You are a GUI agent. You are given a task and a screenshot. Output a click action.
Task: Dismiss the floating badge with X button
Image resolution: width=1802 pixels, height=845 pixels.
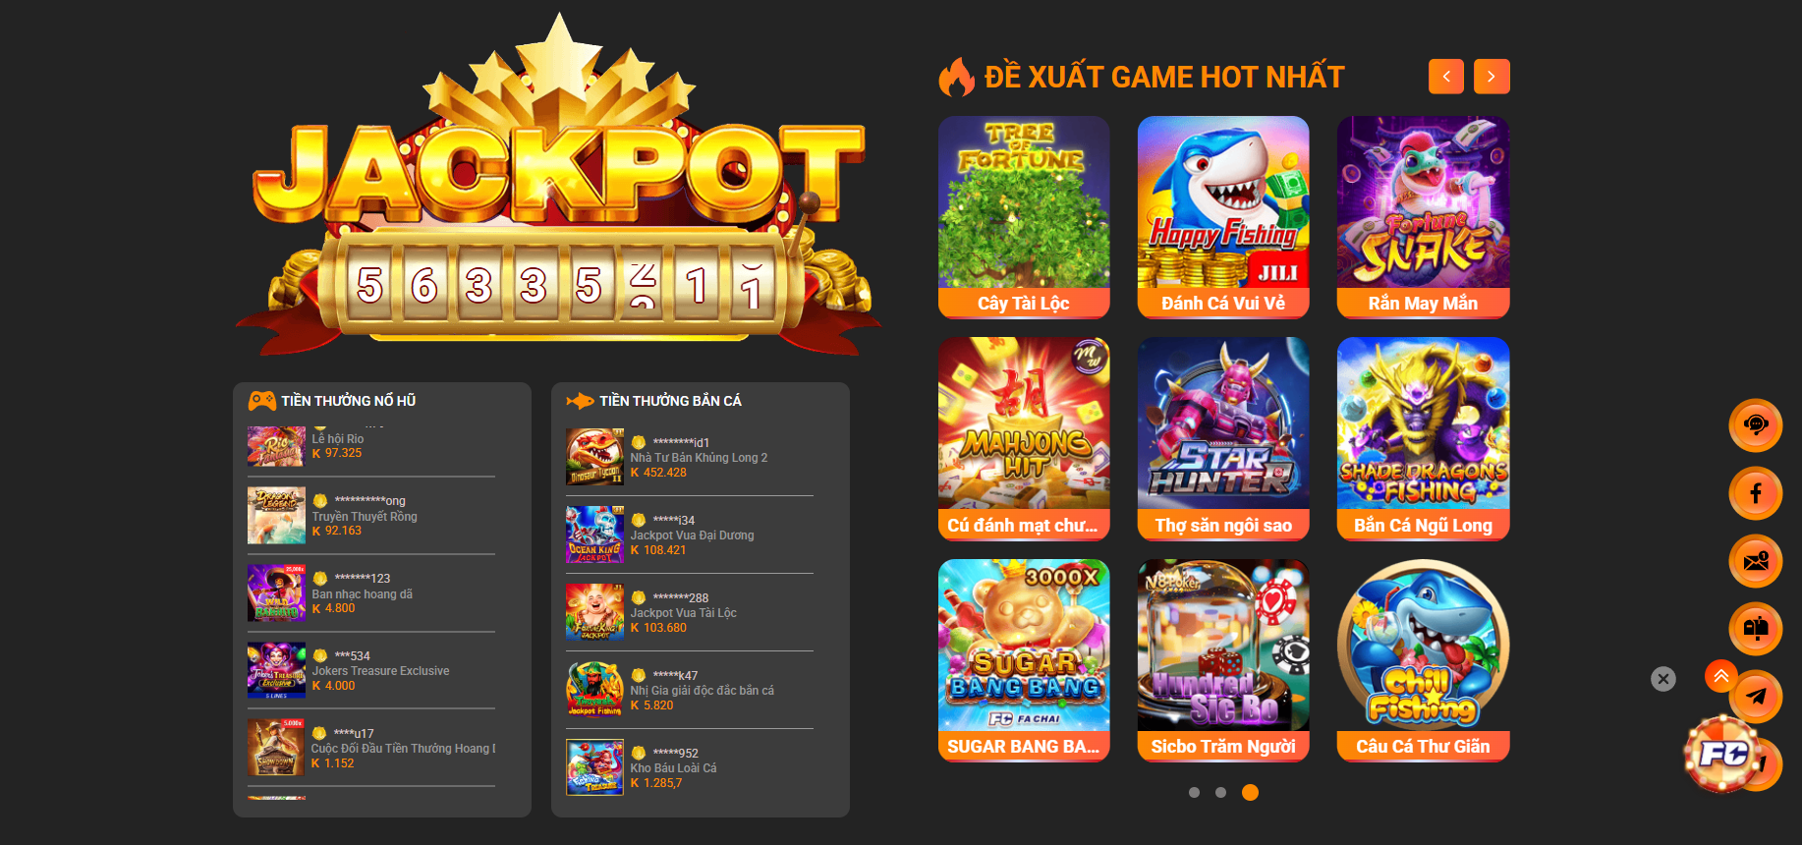(x=1662, y=679)
